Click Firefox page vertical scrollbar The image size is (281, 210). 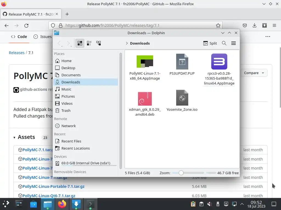pyautogui.click(x=280, y=77)
